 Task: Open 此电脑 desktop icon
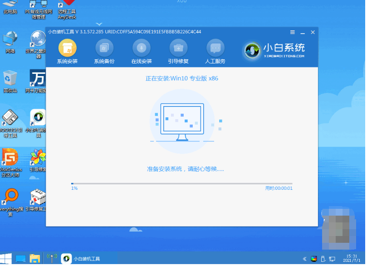(x=10, y=7)
